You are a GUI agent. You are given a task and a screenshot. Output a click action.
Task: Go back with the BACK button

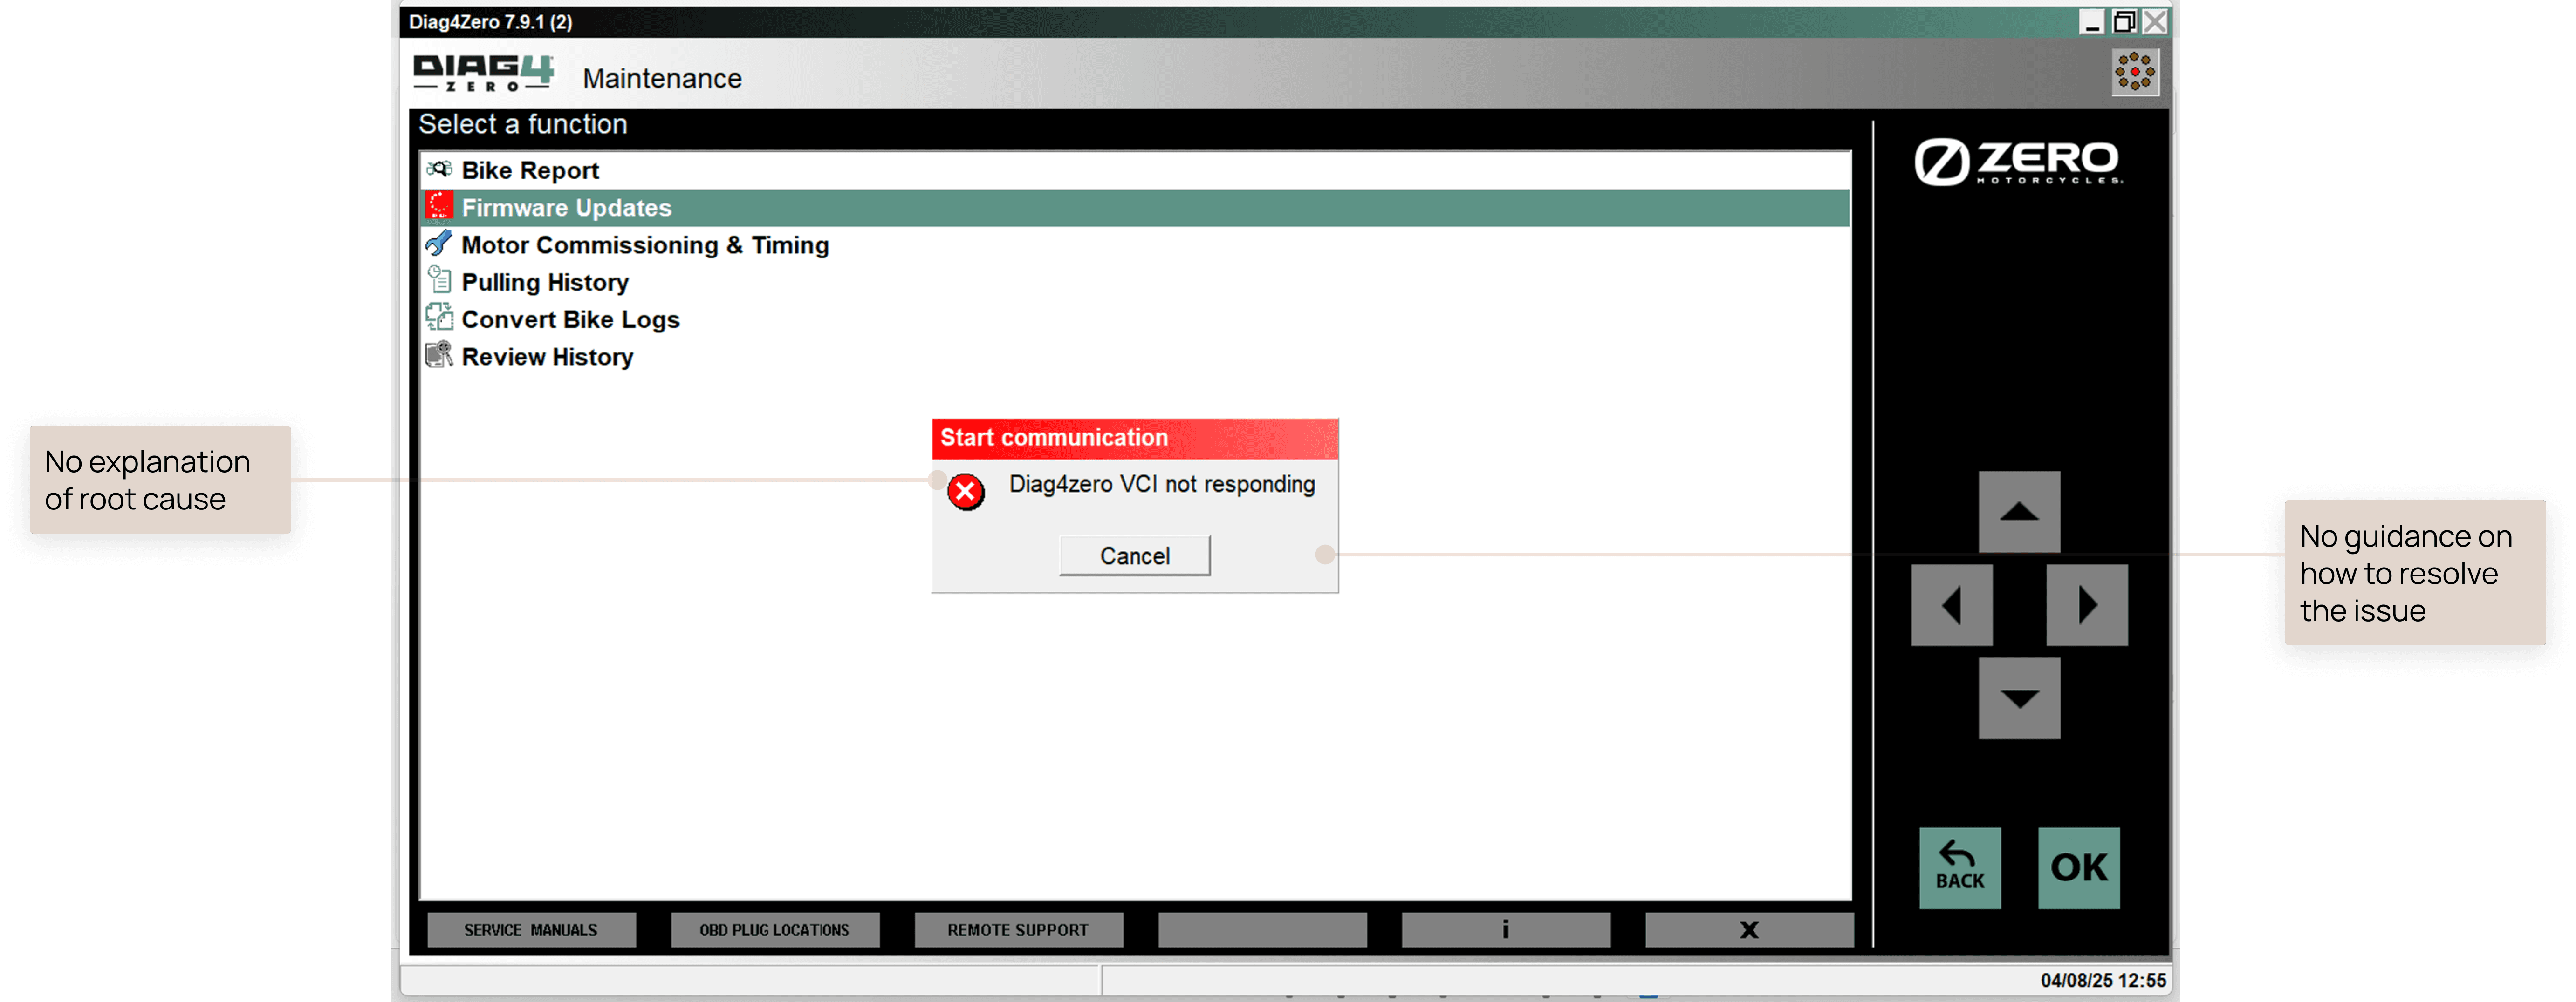tap(1959, 867)
